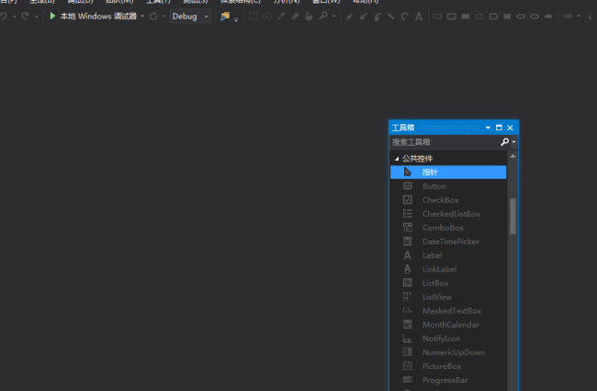Viewport: 597px width, 391px height.
Task: Collapse the 公共控件 group
Action: [397, 159]
